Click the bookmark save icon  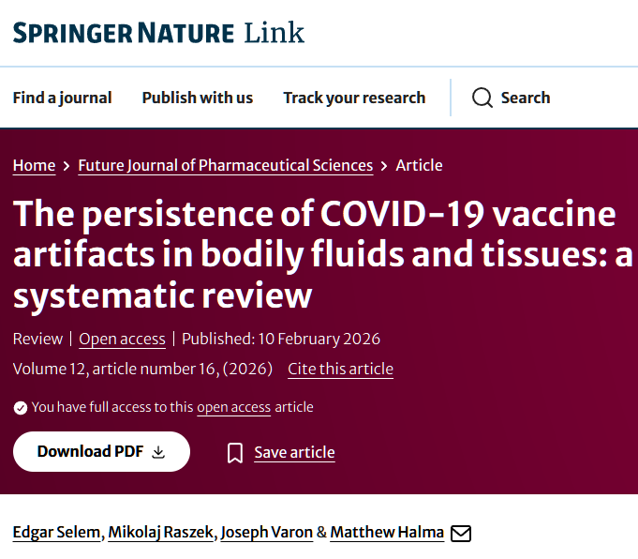[x=235, y=453]
